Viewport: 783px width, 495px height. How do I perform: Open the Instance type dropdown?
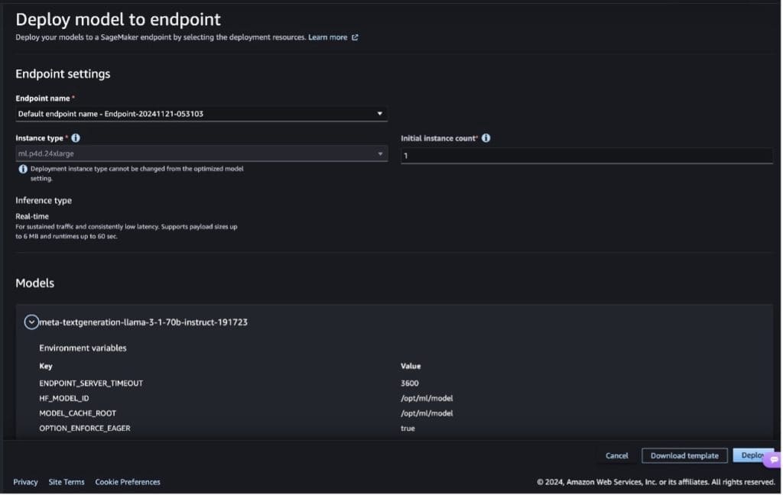pos(380,154)
